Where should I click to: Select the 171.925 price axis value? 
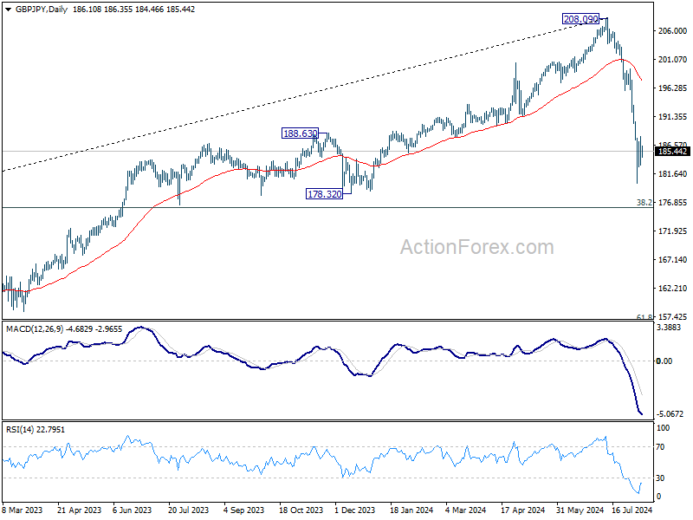672,231
